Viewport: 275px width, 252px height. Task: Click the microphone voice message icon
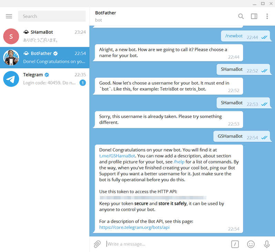pos(267,244)
